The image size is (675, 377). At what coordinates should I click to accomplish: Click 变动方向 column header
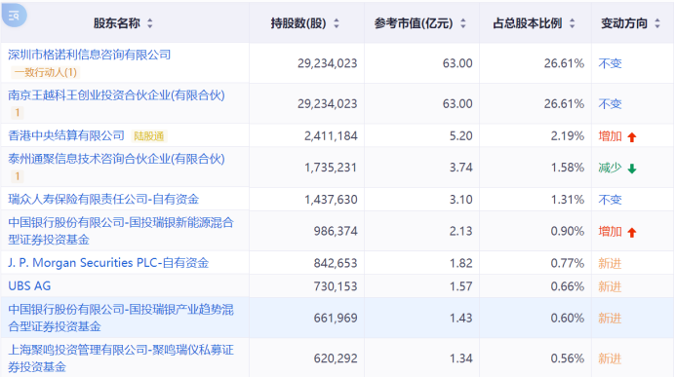pyautogui.click(x=624, y=23)
